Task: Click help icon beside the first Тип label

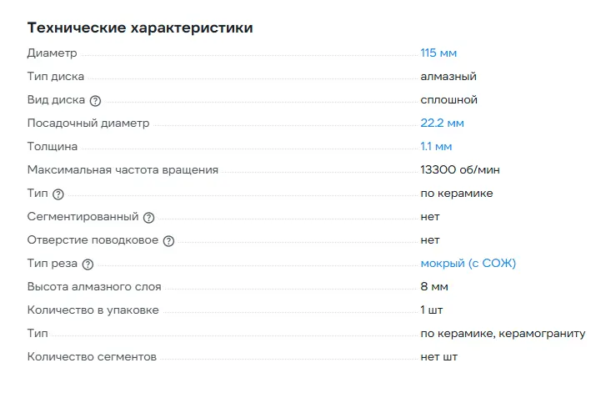Action: click(x=58, y=194)
